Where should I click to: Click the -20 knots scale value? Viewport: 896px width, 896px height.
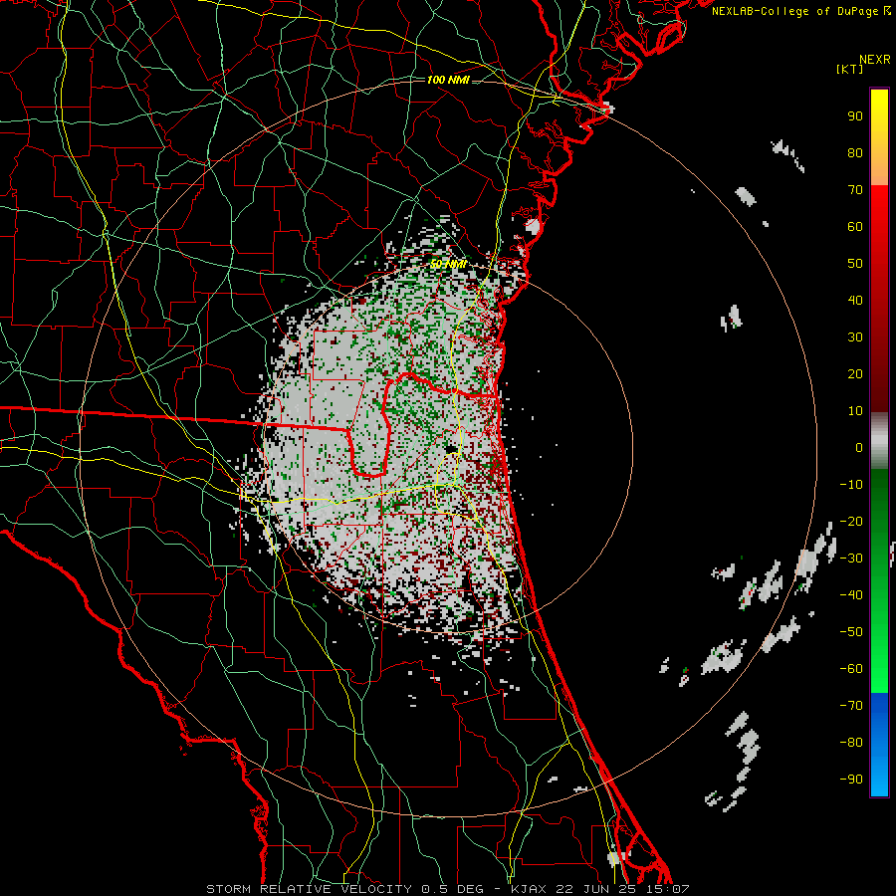point(851,522)
